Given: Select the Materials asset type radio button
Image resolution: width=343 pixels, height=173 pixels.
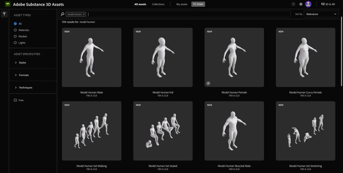Looking at the screenshot, I should (x=15, y=30).
